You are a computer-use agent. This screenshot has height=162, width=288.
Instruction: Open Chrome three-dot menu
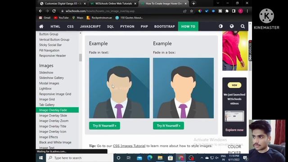247,11
